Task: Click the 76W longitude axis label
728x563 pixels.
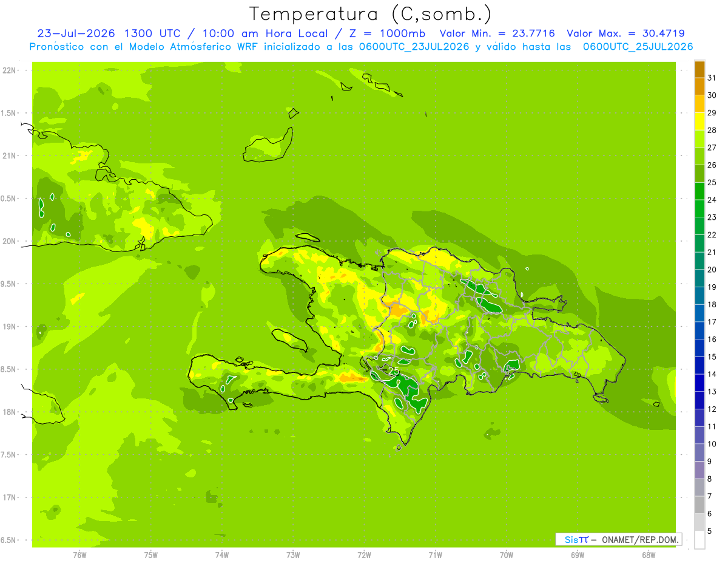Action: [79, 554]
